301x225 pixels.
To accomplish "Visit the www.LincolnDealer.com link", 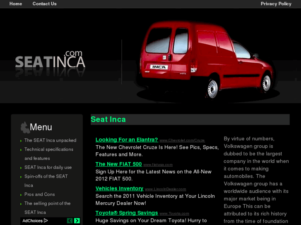I will [166, 189].
